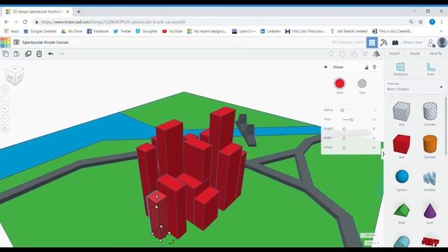Click the Mirror tool icon
The width and height of the screenshot is (448, 252).
coord(377,54)
